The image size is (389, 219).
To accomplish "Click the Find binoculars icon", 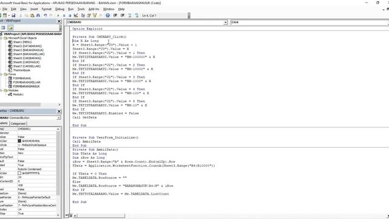I will point(38,15).
